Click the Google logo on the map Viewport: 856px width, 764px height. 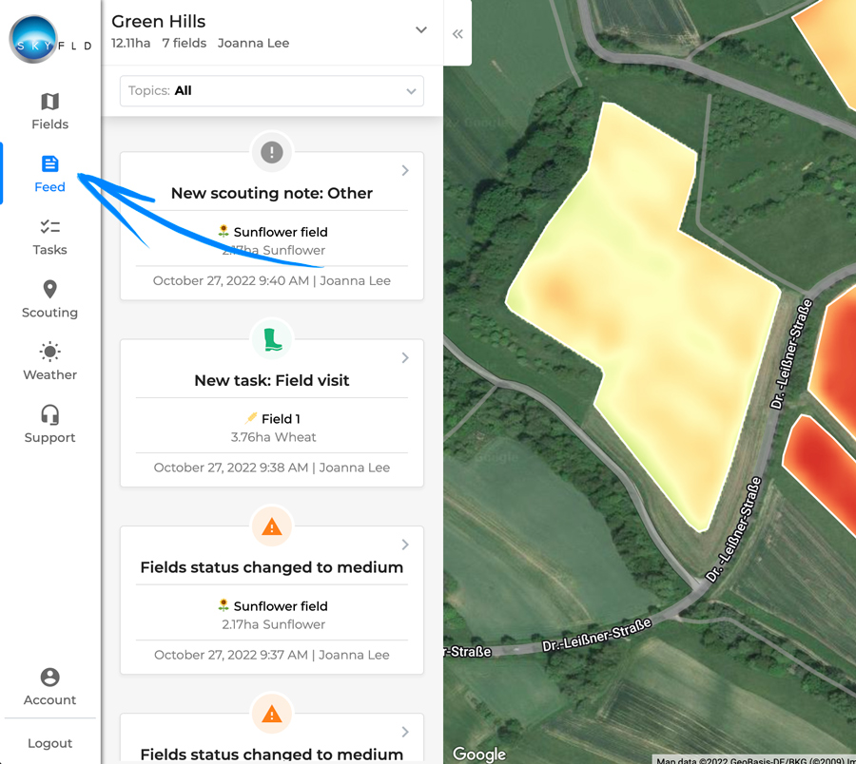(x=479, y=754)
